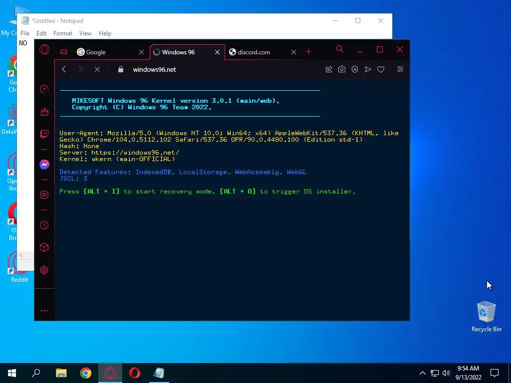
Task: Click the NO text in Notepad
Action: [x=23, y=43]
